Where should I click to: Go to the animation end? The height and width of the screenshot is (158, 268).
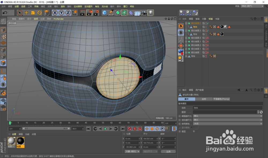tap(123, 129)
